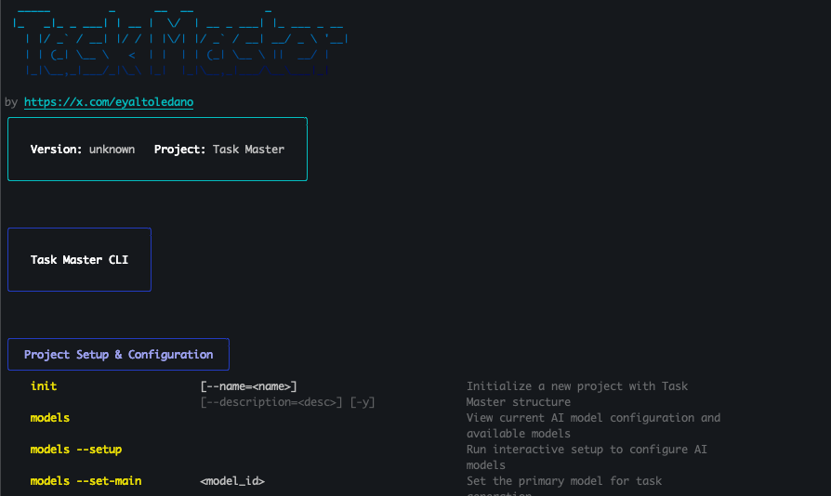Click the 'unknown' version value
This screenshot has width=831, height=496.
coord(112,150)
